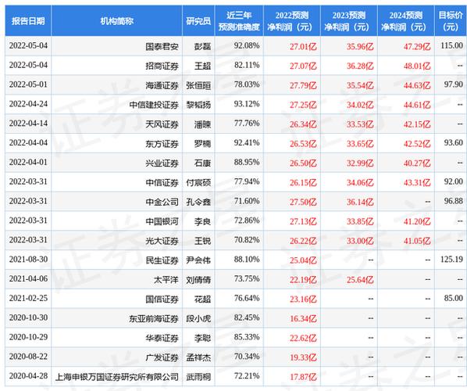Click the 2024预测净利润 column header

406,21
